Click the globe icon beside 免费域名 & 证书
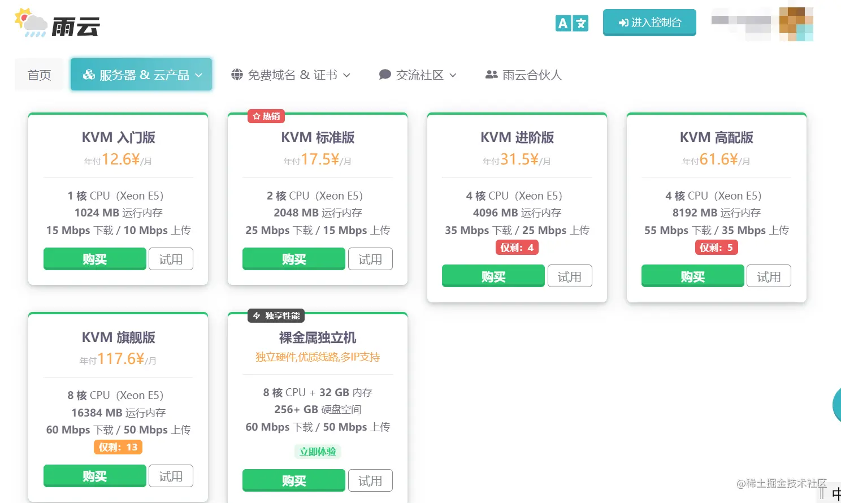 click(x=237, y=74)
